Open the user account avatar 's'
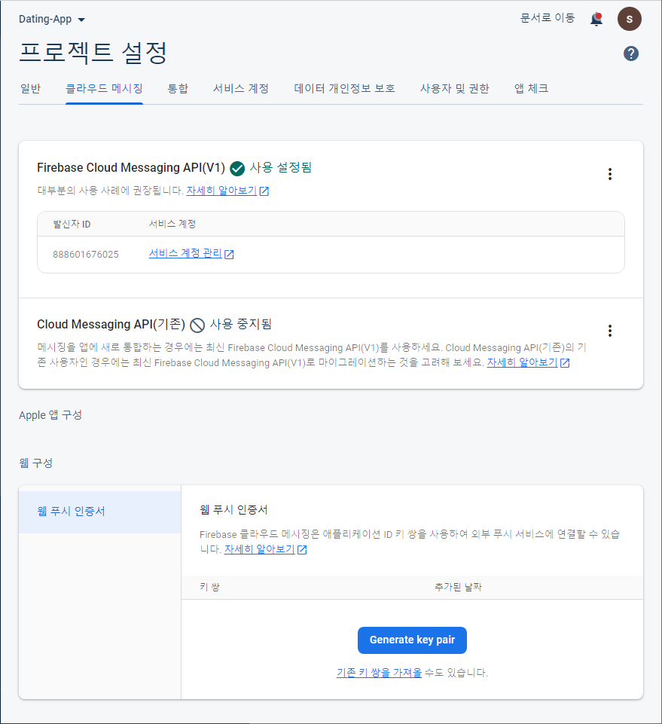The width and height of the screenshot is (662, 724). click(x=629, y=19)
